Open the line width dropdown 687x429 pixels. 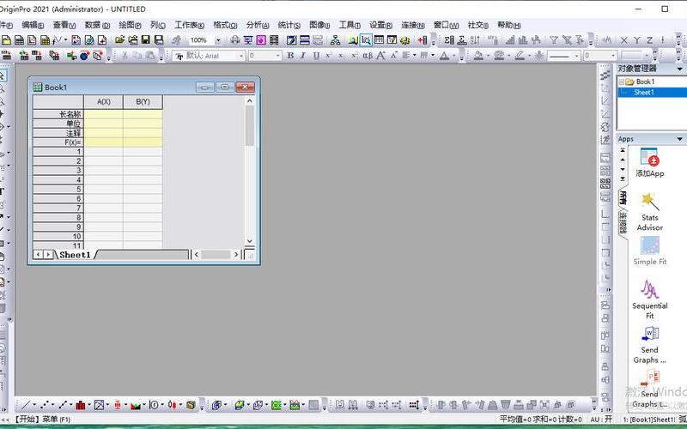[613, 56]
